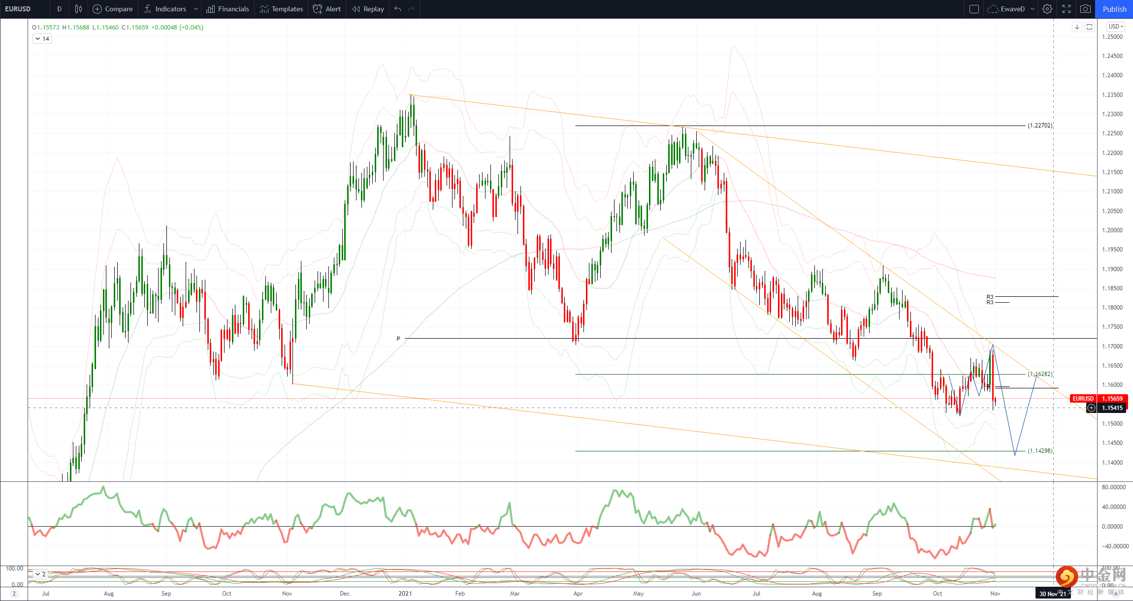
Task: Open the USD currency dropdown
Action: click(x=1116, y=27)
